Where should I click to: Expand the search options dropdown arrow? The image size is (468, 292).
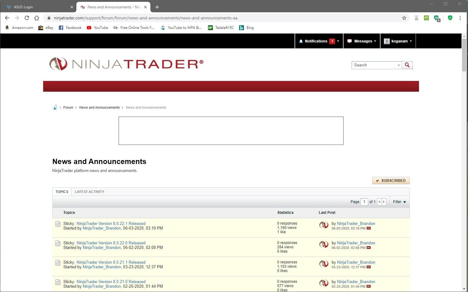399,65
